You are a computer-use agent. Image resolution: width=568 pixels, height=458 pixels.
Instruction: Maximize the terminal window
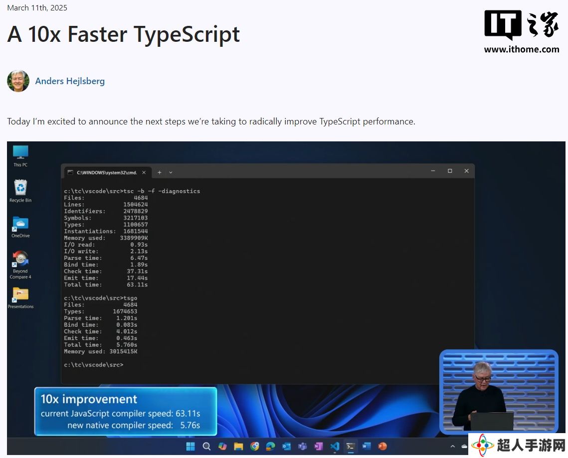tap(450, 171)
